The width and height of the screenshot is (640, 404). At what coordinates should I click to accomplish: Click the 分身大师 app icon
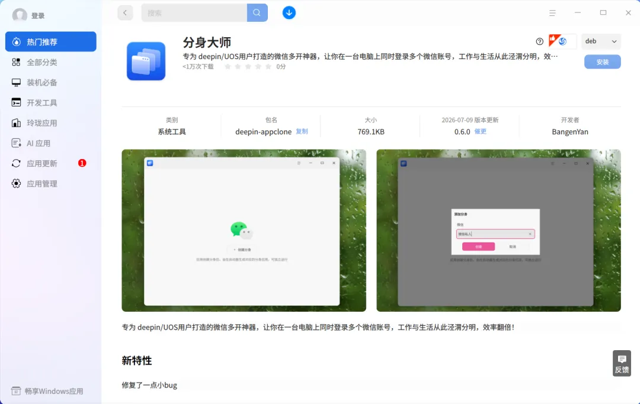point(146,61)
